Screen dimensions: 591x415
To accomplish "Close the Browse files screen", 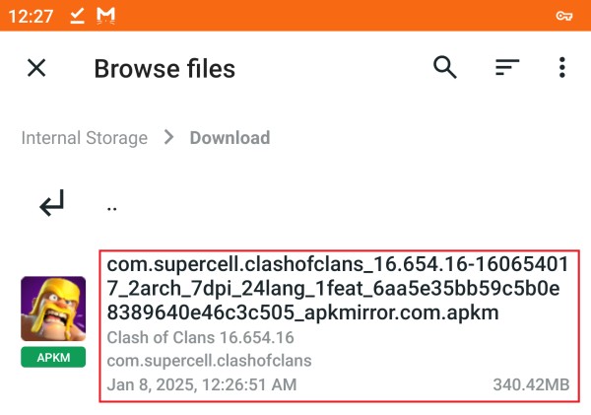I will pos(36,68).
